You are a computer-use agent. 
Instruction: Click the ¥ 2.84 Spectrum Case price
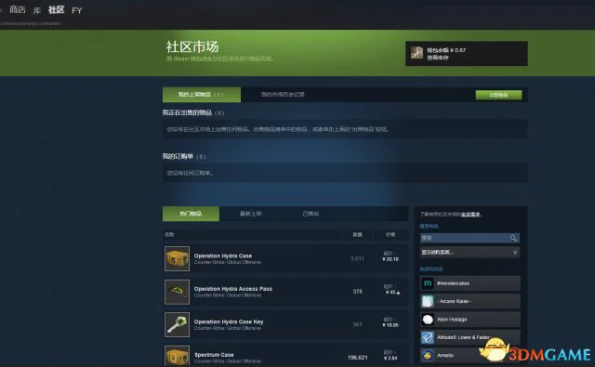click(x=390, y=358)
